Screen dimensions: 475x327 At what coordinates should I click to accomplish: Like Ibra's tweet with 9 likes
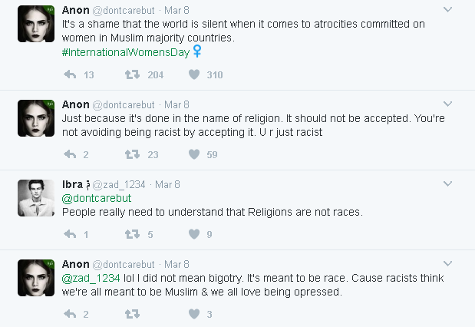tap(194, 234)
